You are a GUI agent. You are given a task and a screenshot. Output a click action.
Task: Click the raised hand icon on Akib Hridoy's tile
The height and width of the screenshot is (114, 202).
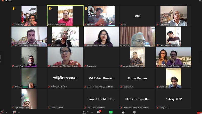[14, 8]
